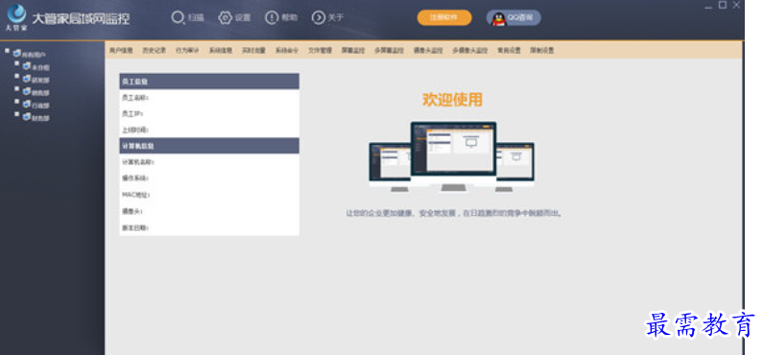Click the 关于 about arrow icon
763x355 pixels.
[x=319, y=18]
